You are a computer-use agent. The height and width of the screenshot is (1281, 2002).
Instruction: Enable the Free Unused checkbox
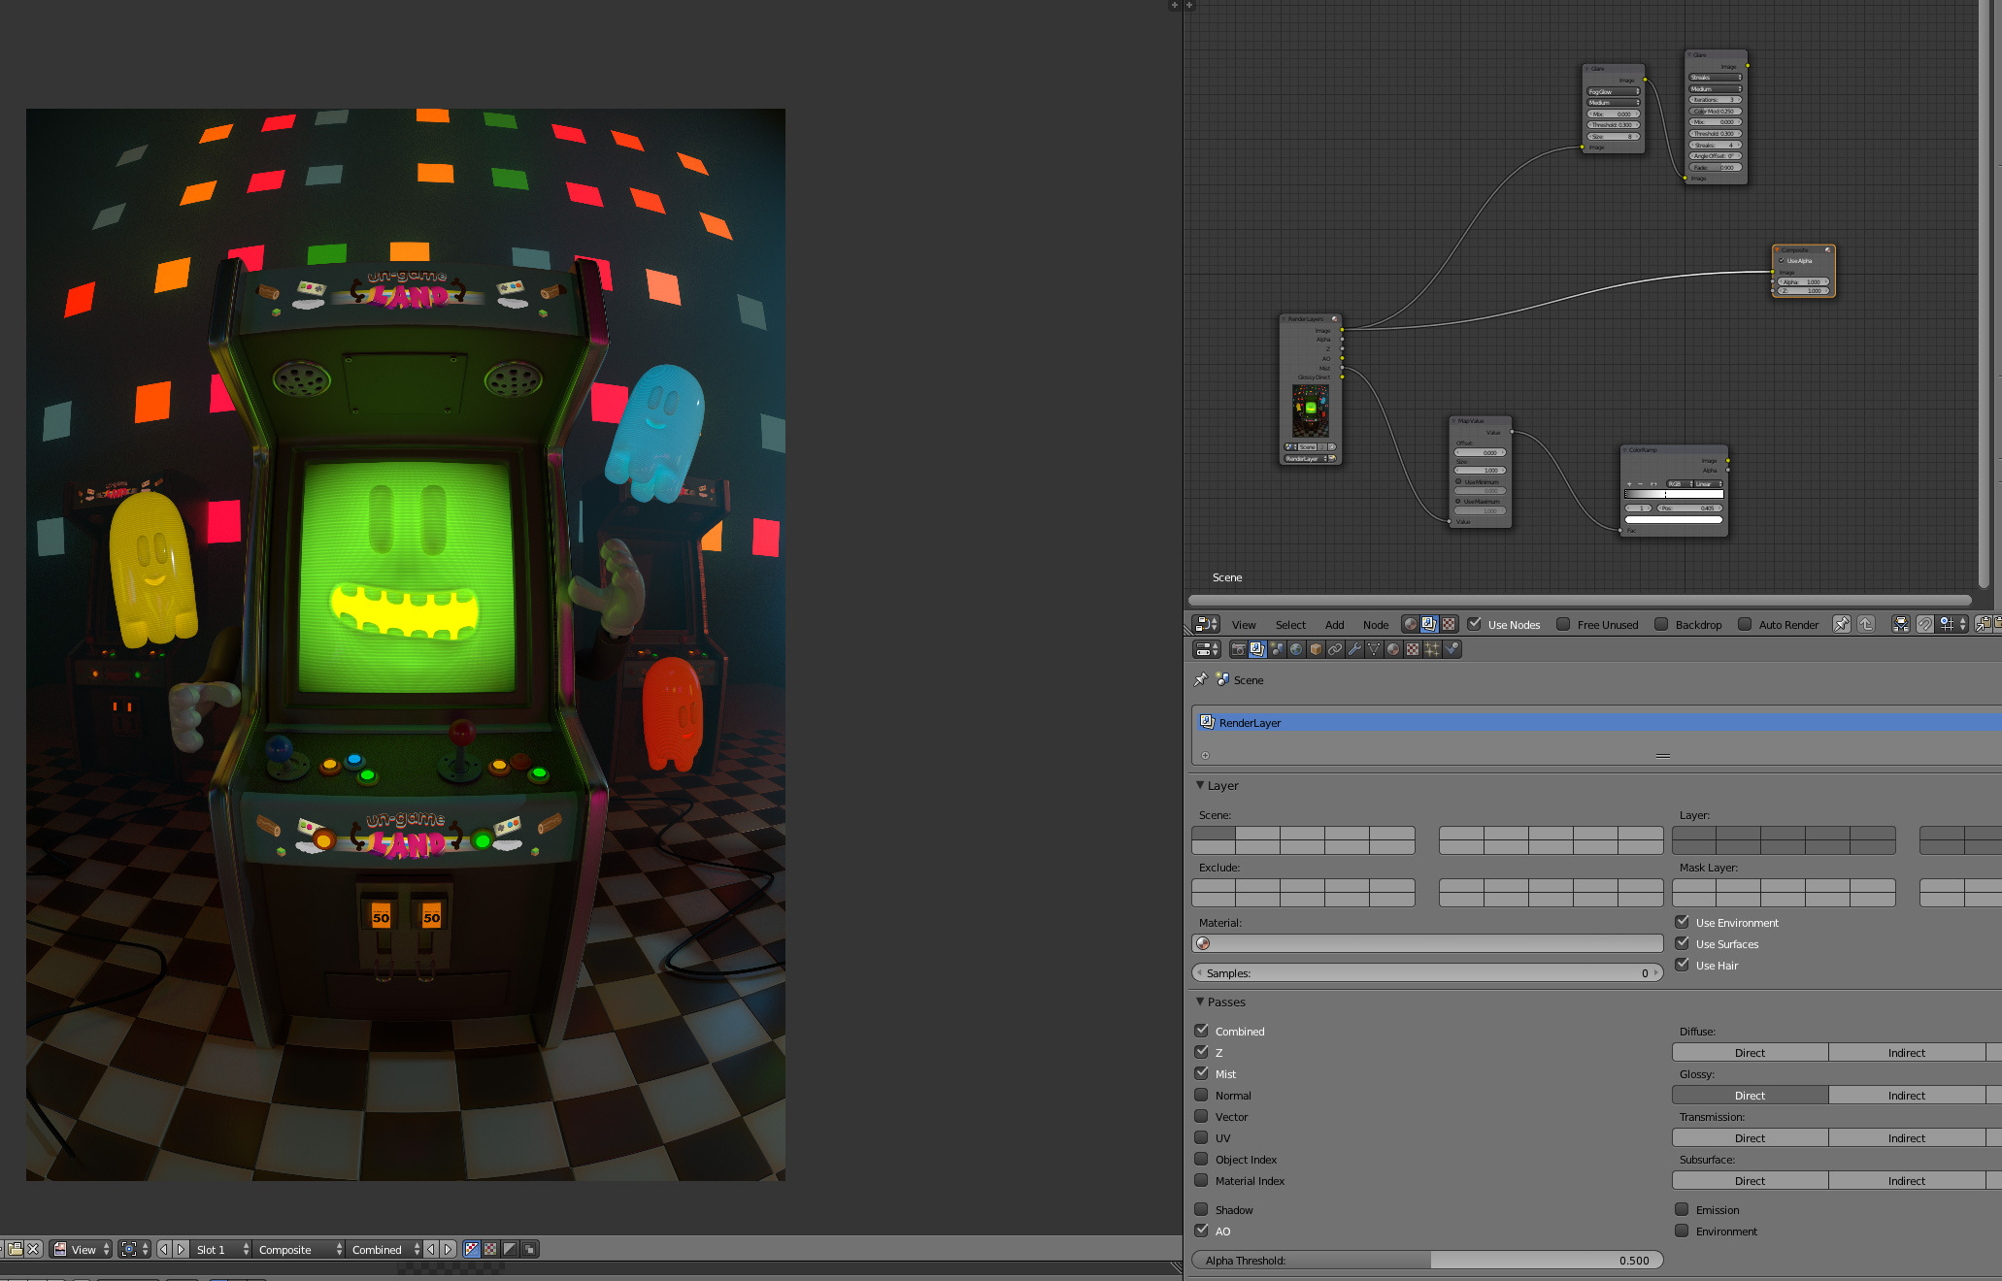click(x=1563, y=624)
